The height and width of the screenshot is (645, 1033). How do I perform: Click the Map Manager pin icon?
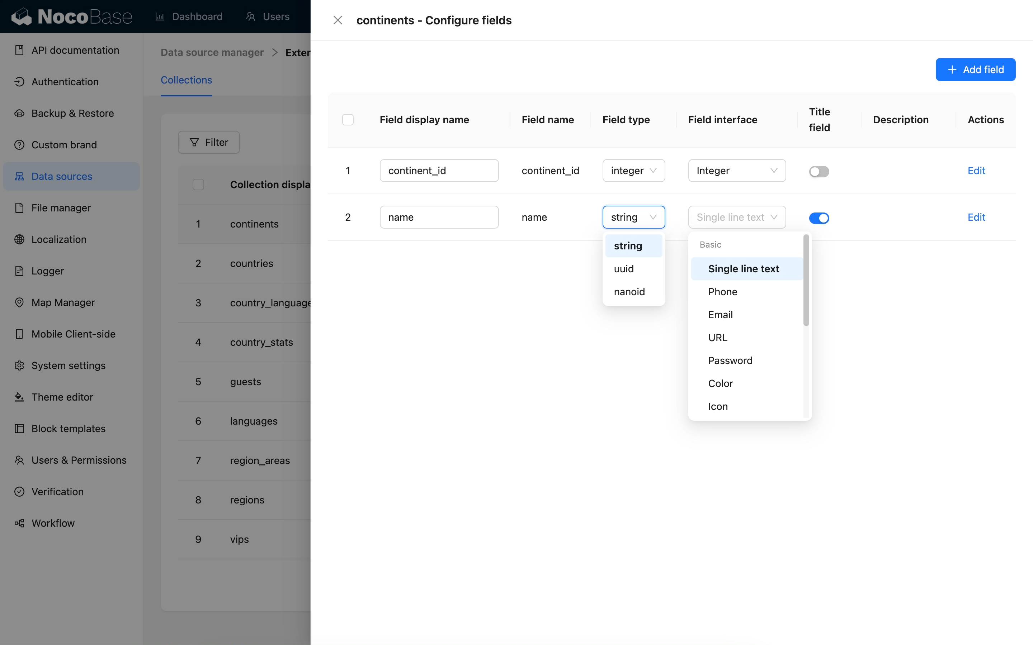pyautogui.click(x=19, y=302)
